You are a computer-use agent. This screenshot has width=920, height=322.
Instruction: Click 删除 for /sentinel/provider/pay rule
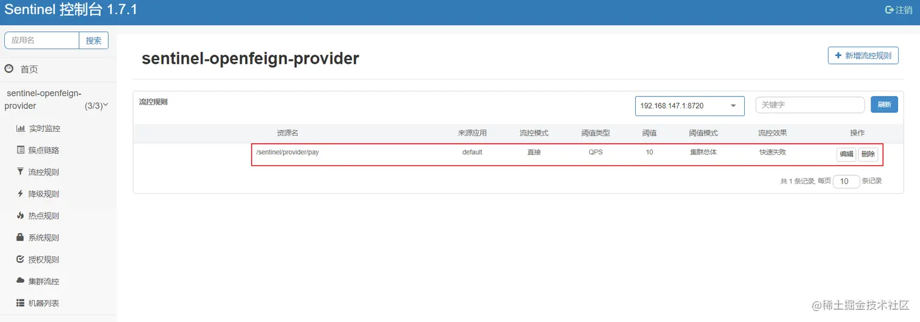tap(868, 154)
